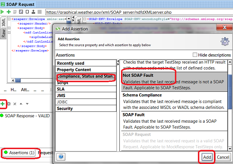The image size is (233, 164).
Task: Click the gray cancel request square icon
Action: tap(40, 12)
